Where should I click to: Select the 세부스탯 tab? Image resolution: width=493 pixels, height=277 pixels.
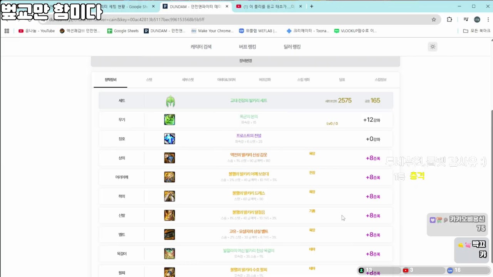188,80
